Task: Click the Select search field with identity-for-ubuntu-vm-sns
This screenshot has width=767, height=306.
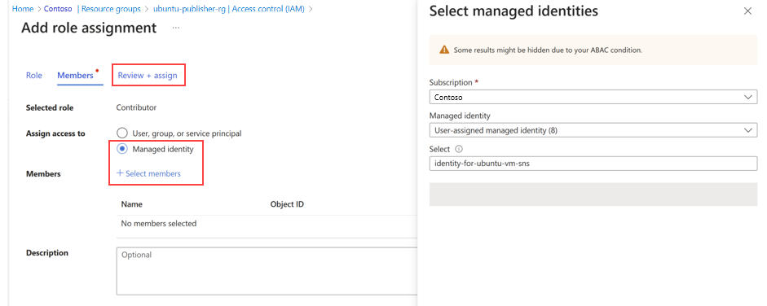Action: 593,164
